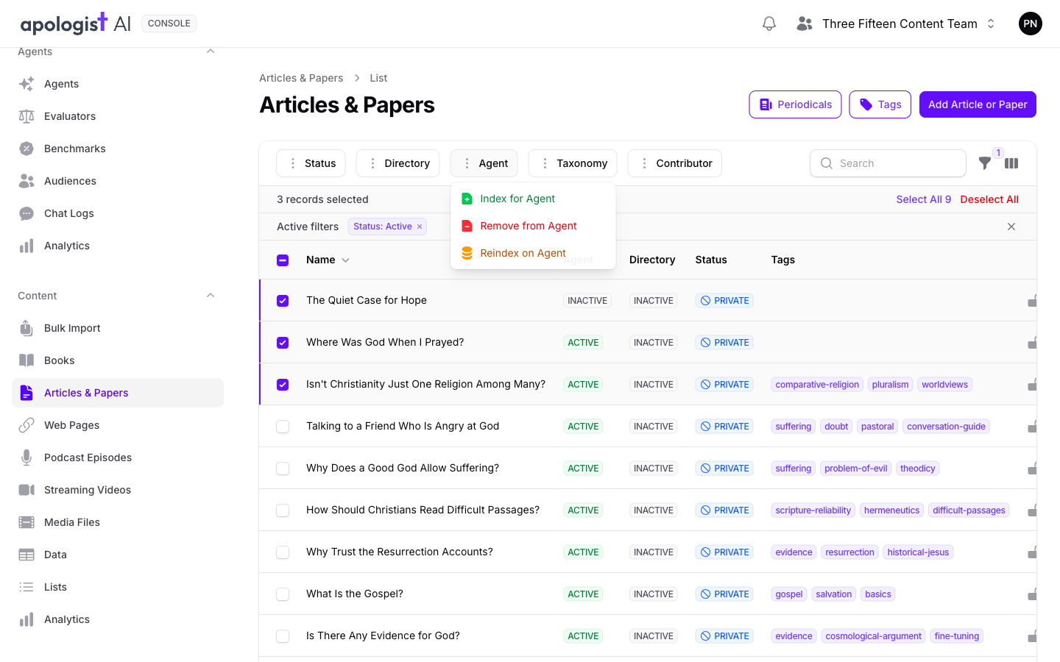The width and height of the screenshot is (1060, 662).
Task: Click the hermeneutics tag
Action: click(x=891, y=510)
